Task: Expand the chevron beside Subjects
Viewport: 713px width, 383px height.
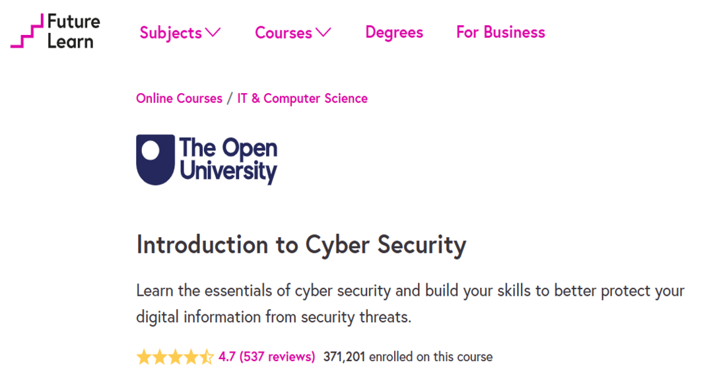Action: point(213,32)
